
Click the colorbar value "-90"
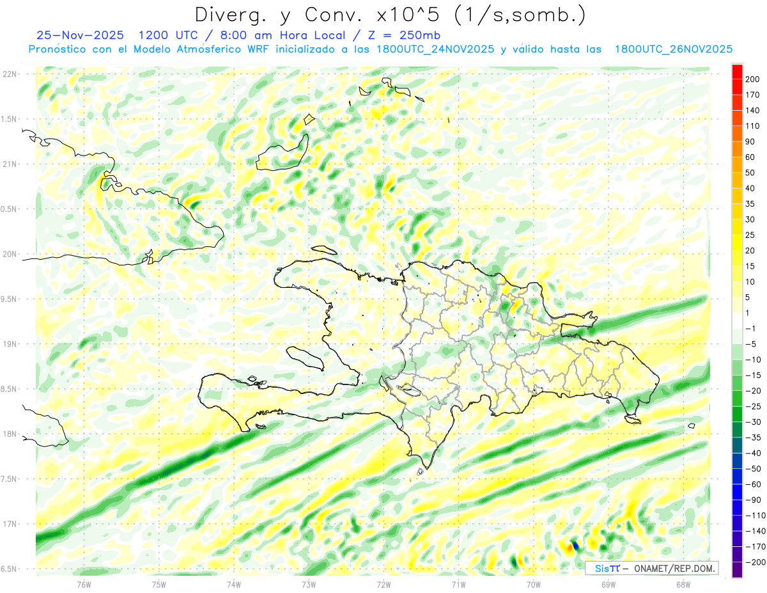tap(754, 500)
